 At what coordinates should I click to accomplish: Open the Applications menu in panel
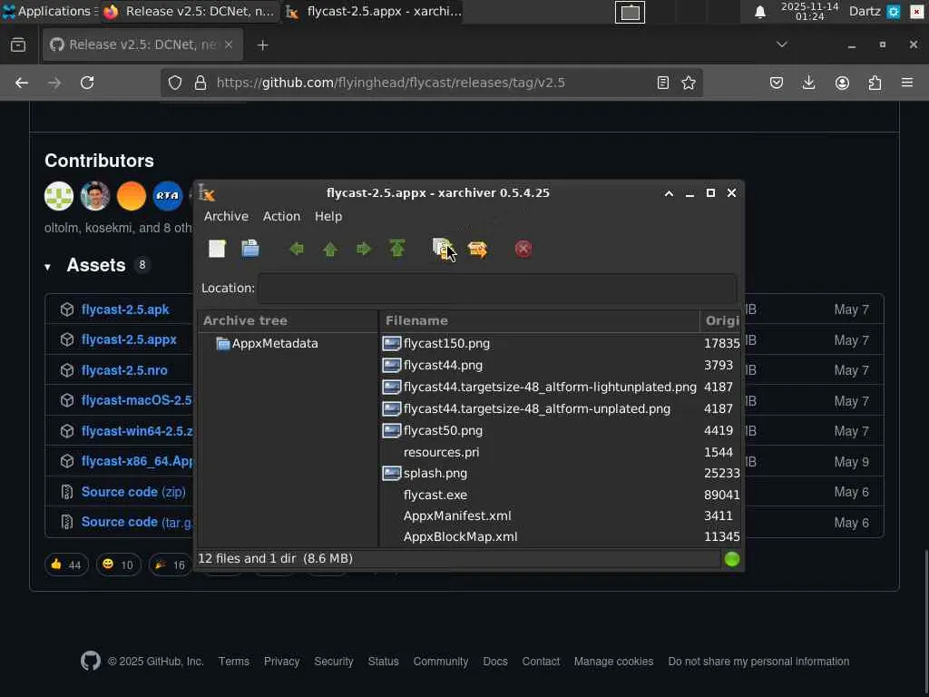tap(49, 11)
